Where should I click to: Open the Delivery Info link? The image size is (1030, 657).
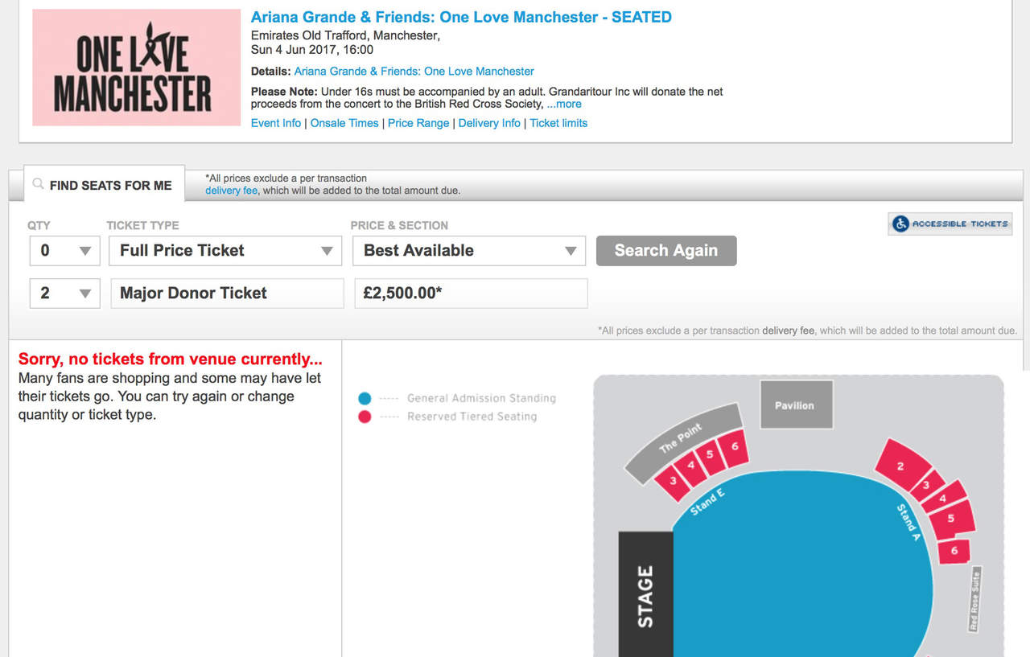pyautogui.click(x=489, y=123)
